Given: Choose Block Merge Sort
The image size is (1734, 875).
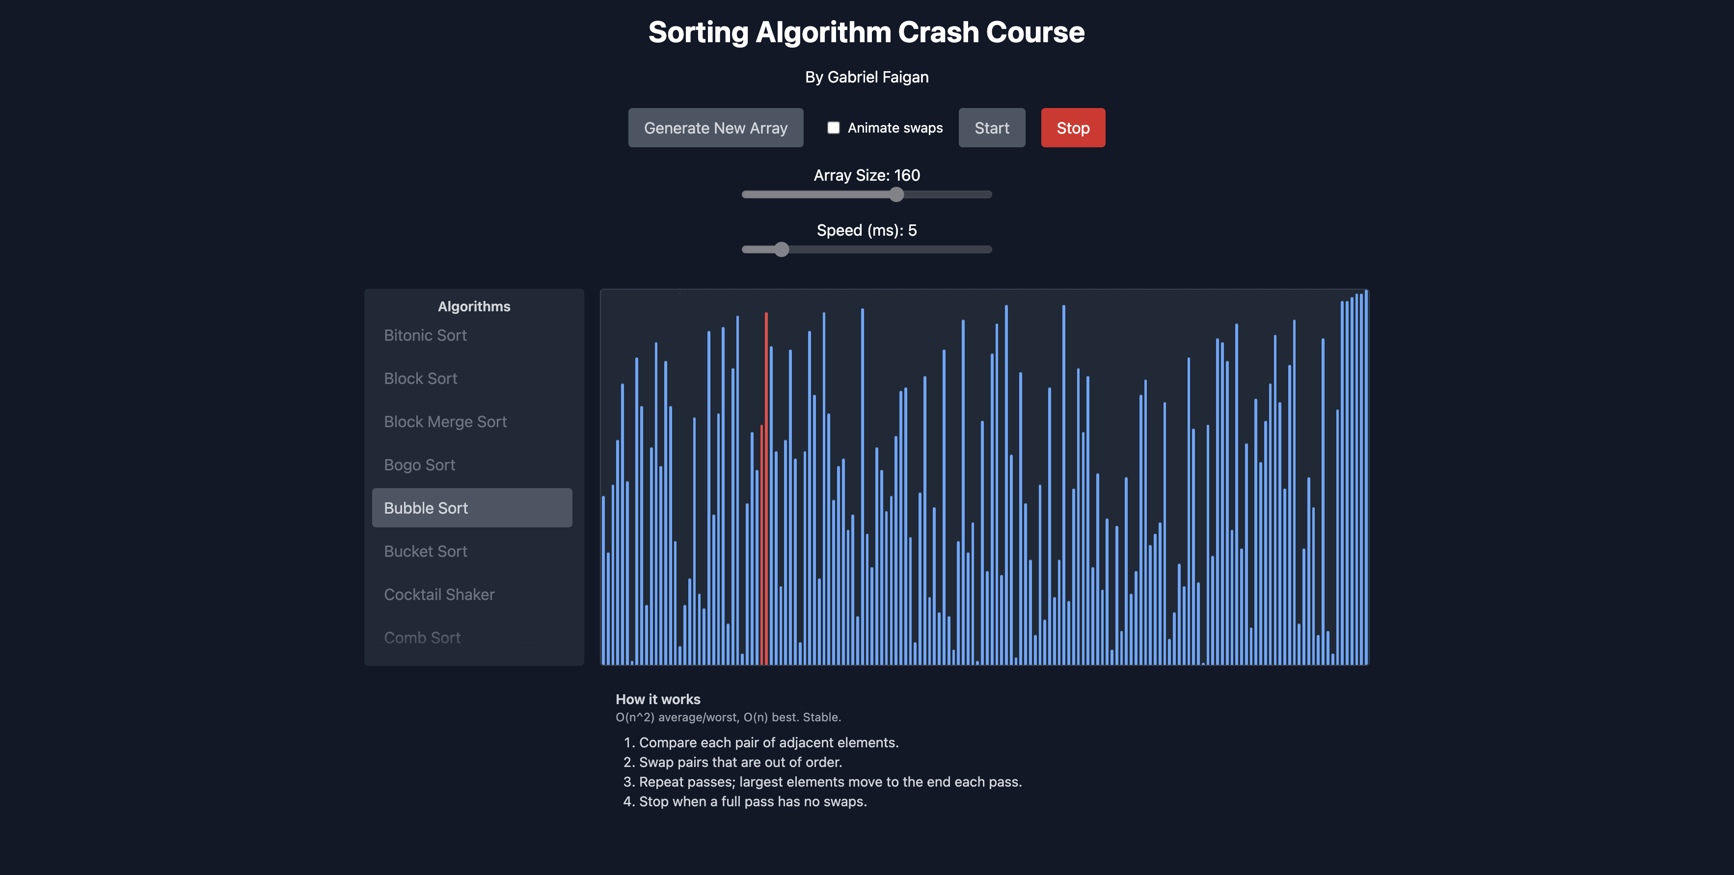Looking at the screenshot, I should [446, 421].
